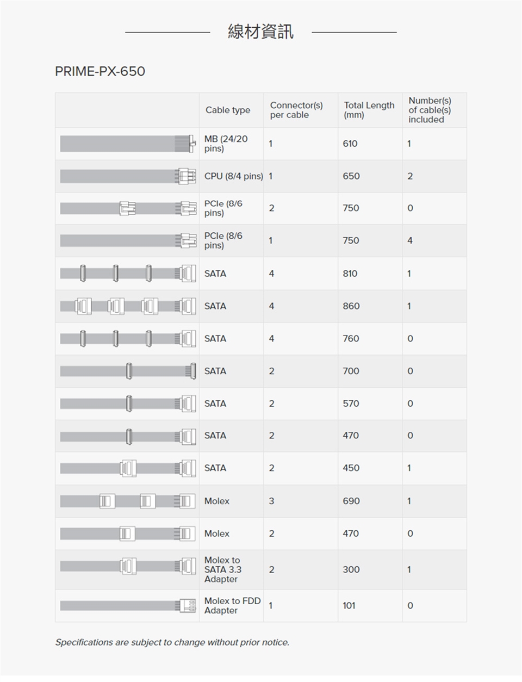Select the Molex to SATA 3.3 adapter image

[127, 566]
